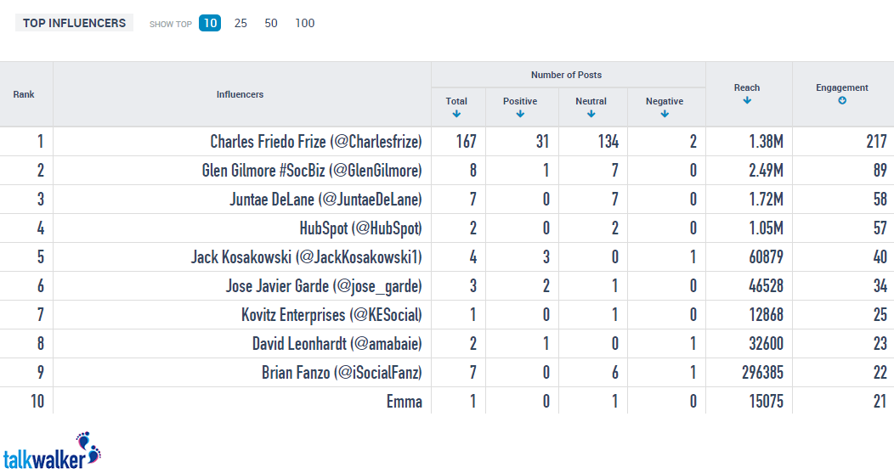Sort by Total posts arrow
Viewport: 894px width, 473px height.
click(x=456, y=114)
